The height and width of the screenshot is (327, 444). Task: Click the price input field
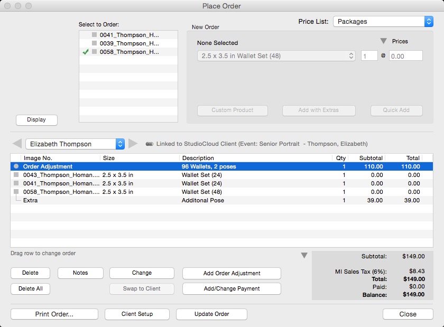405,56
